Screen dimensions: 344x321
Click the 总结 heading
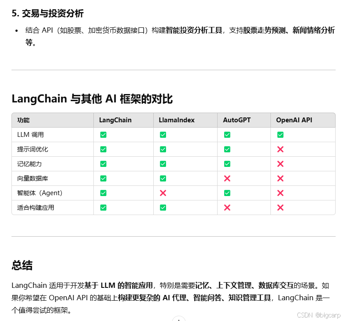point(22,265)
